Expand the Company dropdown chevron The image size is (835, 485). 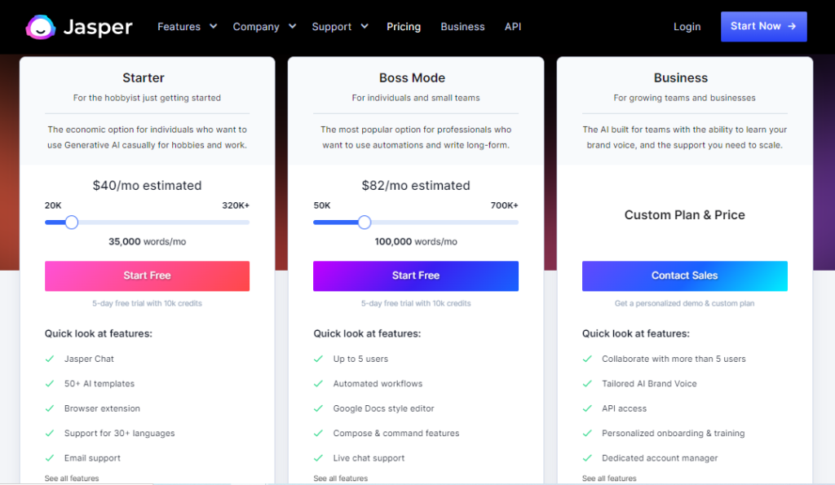click(293, 26)
